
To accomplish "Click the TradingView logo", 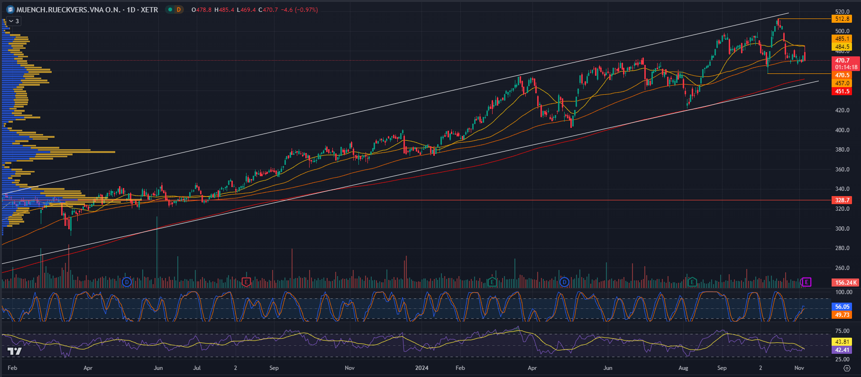I will tap(14, 351).
